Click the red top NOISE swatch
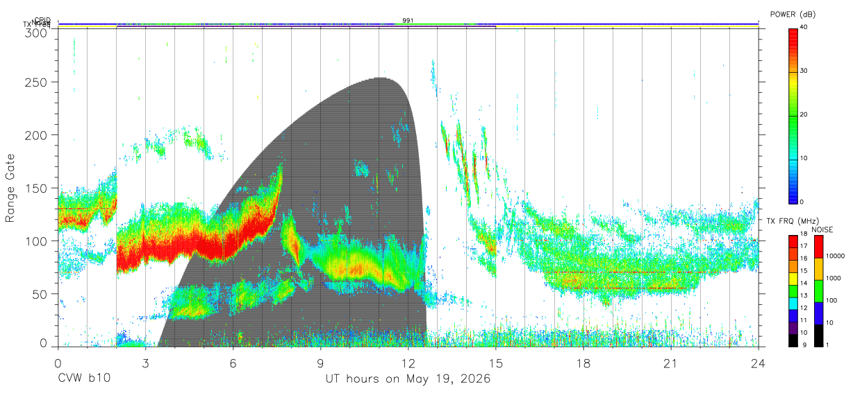Viewport: 853px width, 393px height. pos(818,246)
